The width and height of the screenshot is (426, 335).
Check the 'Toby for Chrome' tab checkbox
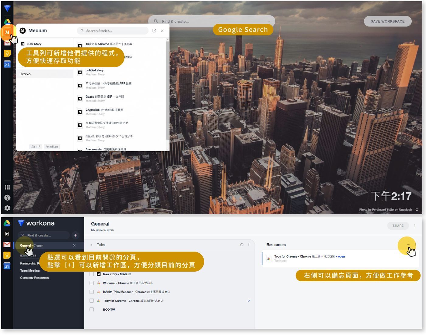(92, 301)
